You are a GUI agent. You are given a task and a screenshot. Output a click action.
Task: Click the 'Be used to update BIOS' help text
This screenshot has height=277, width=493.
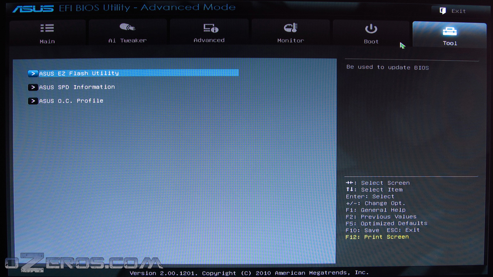click(x=387, y=67)
